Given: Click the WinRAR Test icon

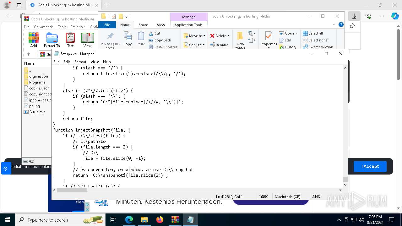Looking at the screenshot, I should tap(70, 40).
